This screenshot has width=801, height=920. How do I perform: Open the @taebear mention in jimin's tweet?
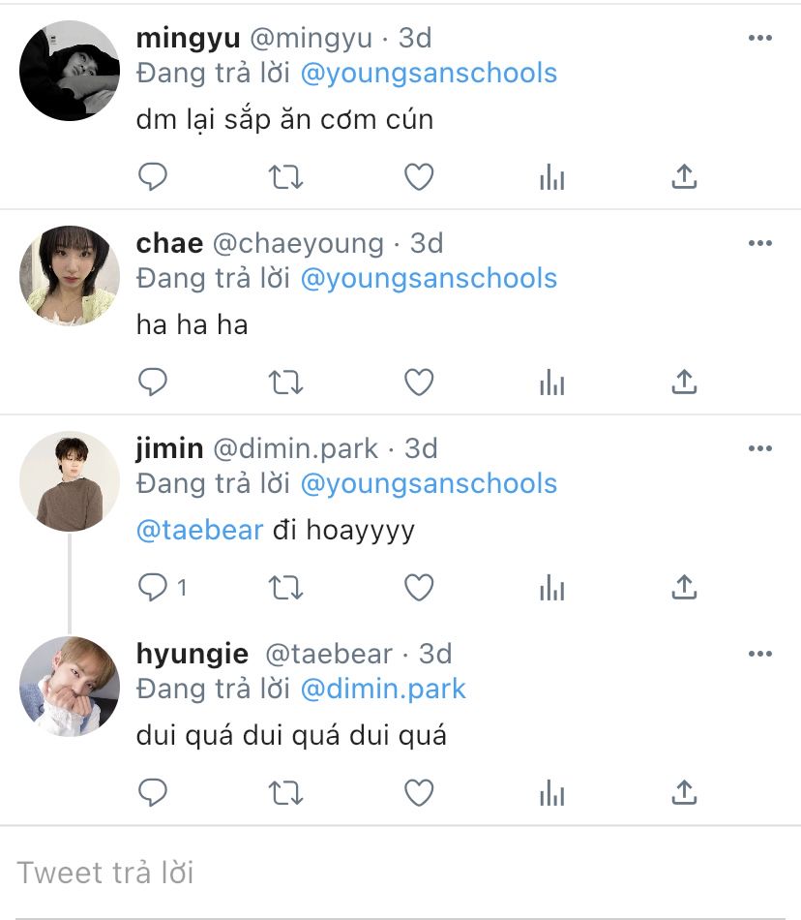coord(200,530)
